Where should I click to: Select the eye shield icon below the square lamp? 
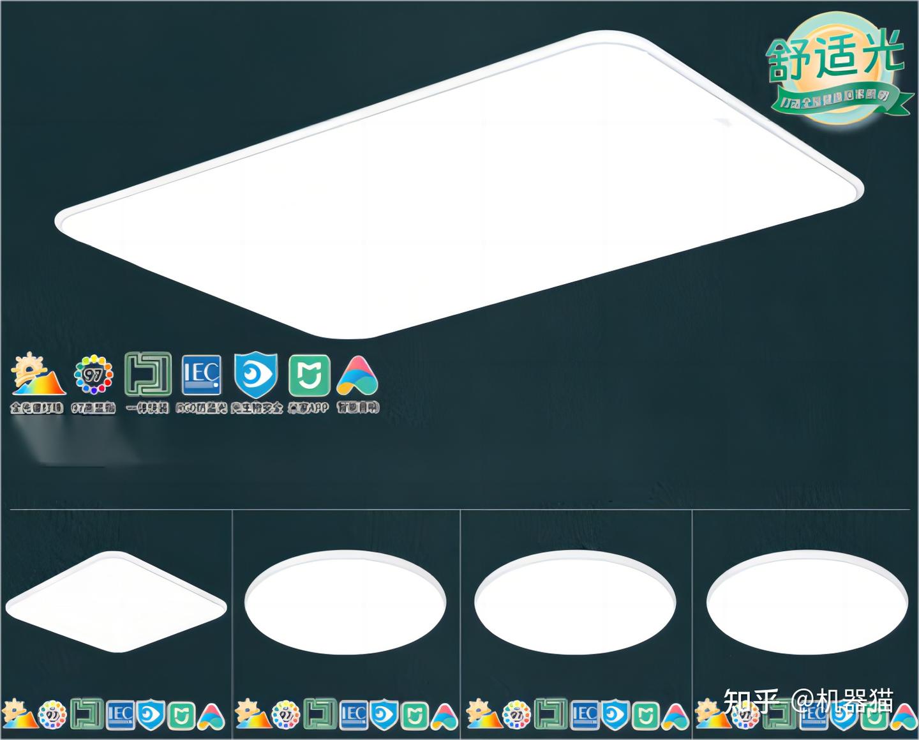coord(151,716)
